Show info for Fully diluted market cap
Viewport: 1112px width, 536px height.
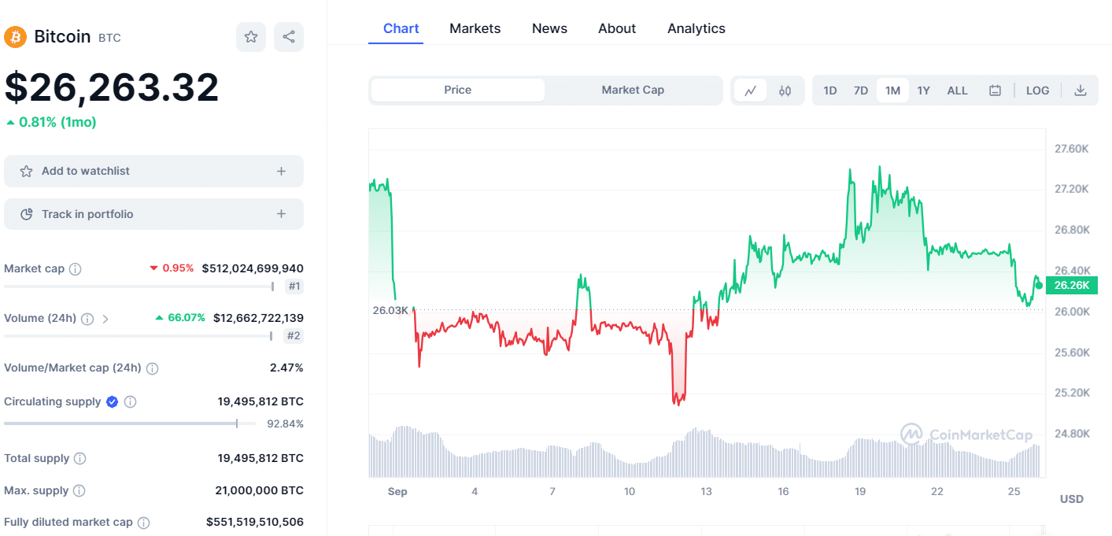pos(144,522)
